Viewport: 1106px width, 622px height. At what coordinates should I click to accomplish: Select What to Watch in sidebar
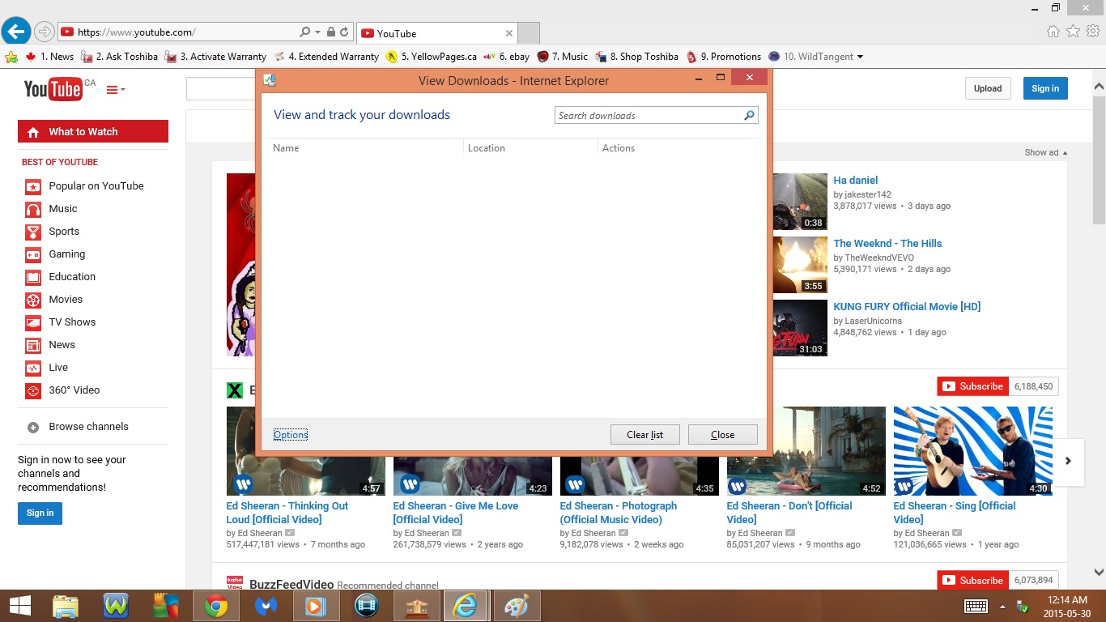[x=93, y=131]
